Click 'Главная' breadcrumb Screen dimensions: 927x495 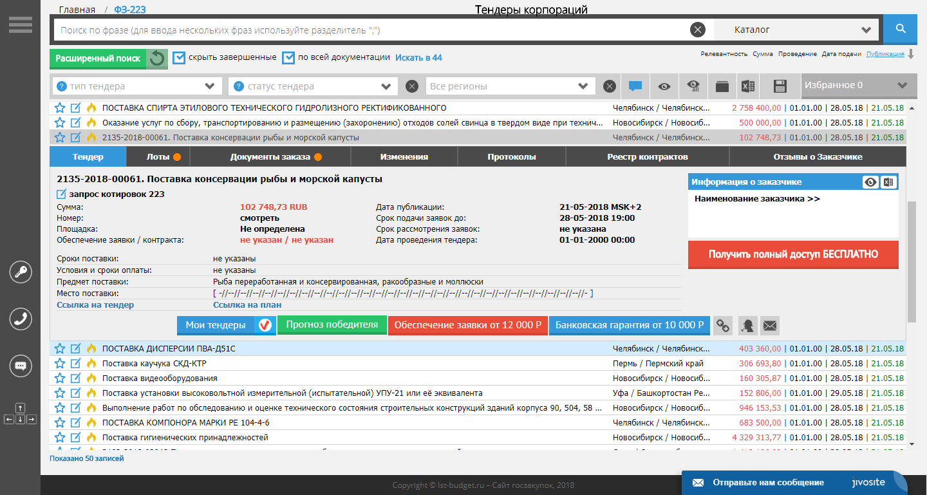point(77,10)
